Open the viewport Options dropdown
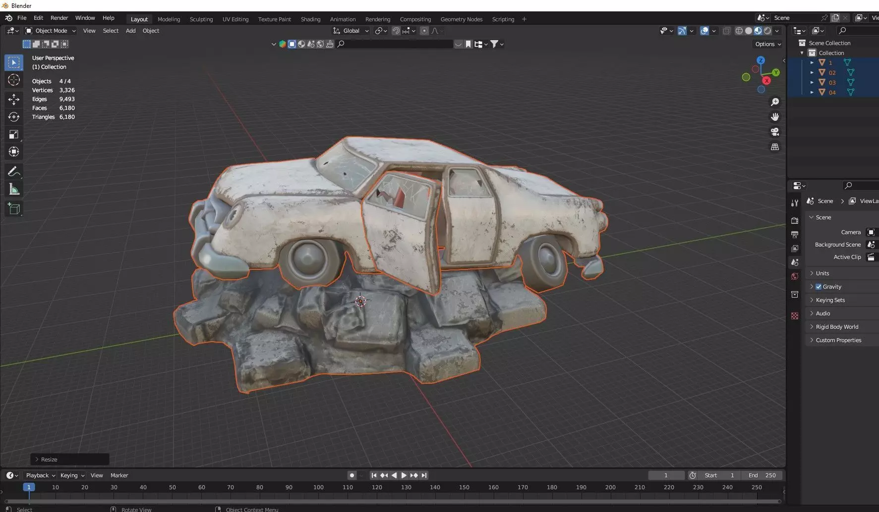Screen dimensions: 879x512 pos(768,44)
